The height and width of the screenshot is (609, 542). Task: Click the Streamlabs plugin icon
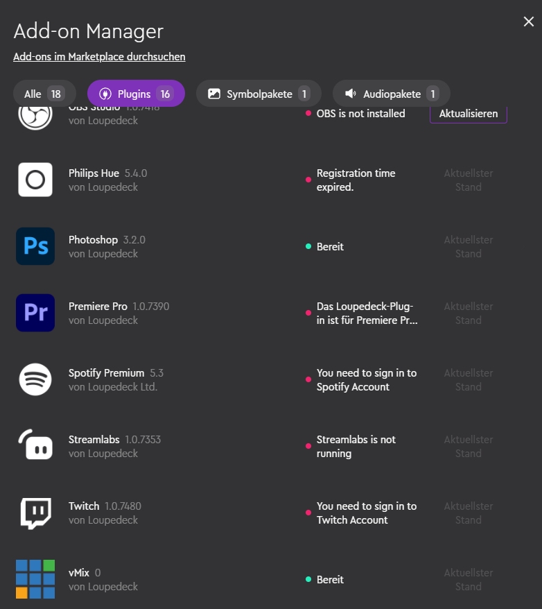(x=35, y=445)
